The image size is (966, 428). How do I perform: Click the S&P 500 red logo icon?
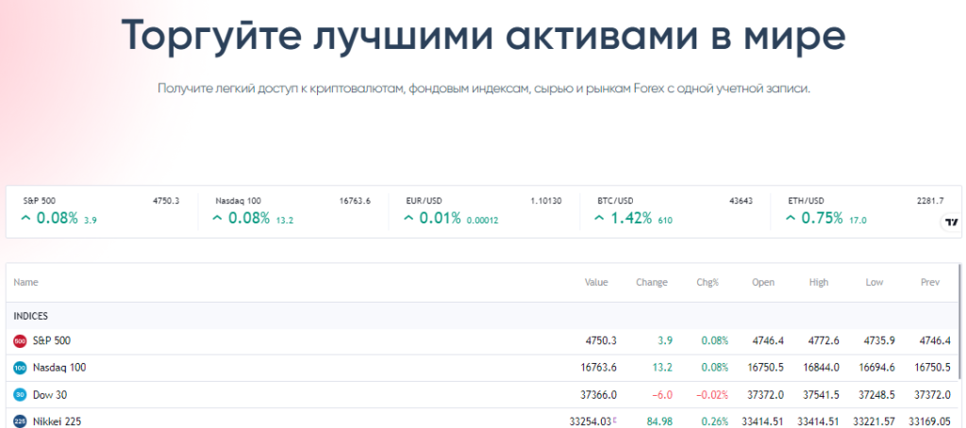(20, 340)
